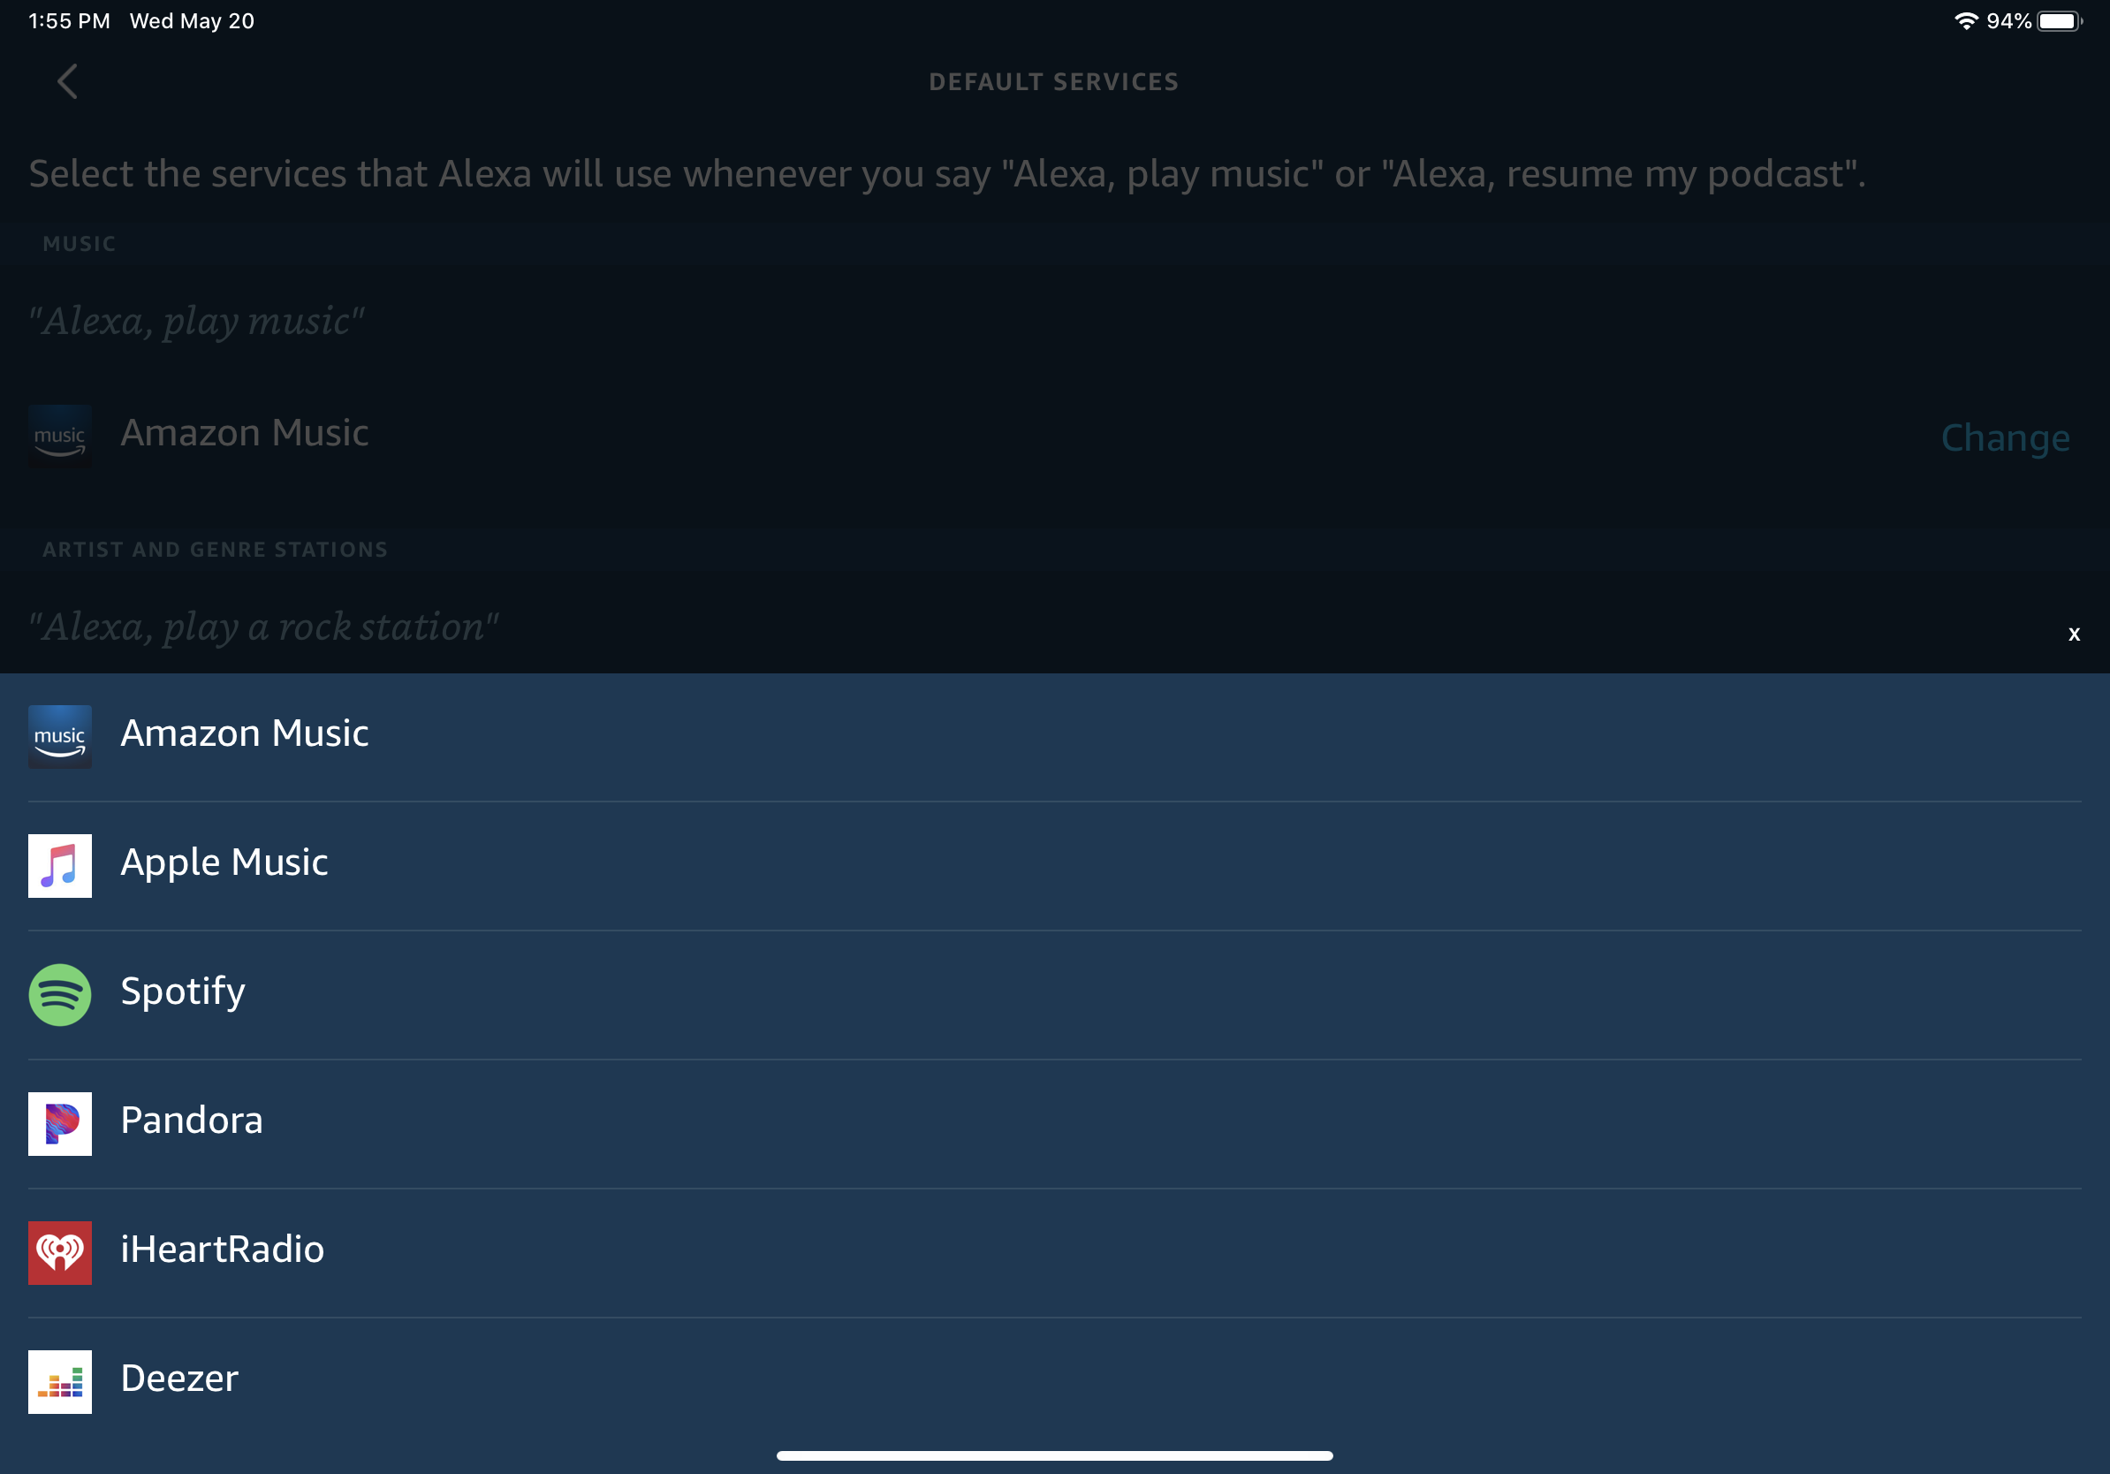Viewport: 2110px width, 1474px height.
Task: Close the service selection overlay
Action: click(x=2075, y=634)
